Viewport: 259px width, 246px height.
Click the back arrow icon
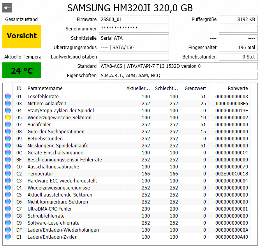coord(7,8)
